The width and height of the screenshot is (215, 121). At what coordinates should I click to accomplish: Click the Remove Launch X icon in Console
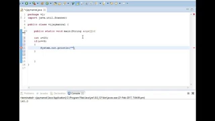[193, 93]
